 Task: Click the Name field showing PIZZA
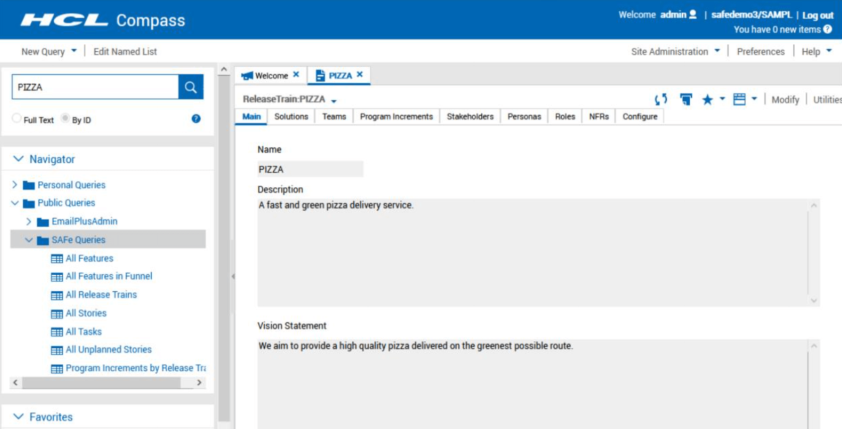tap(310, 169)
